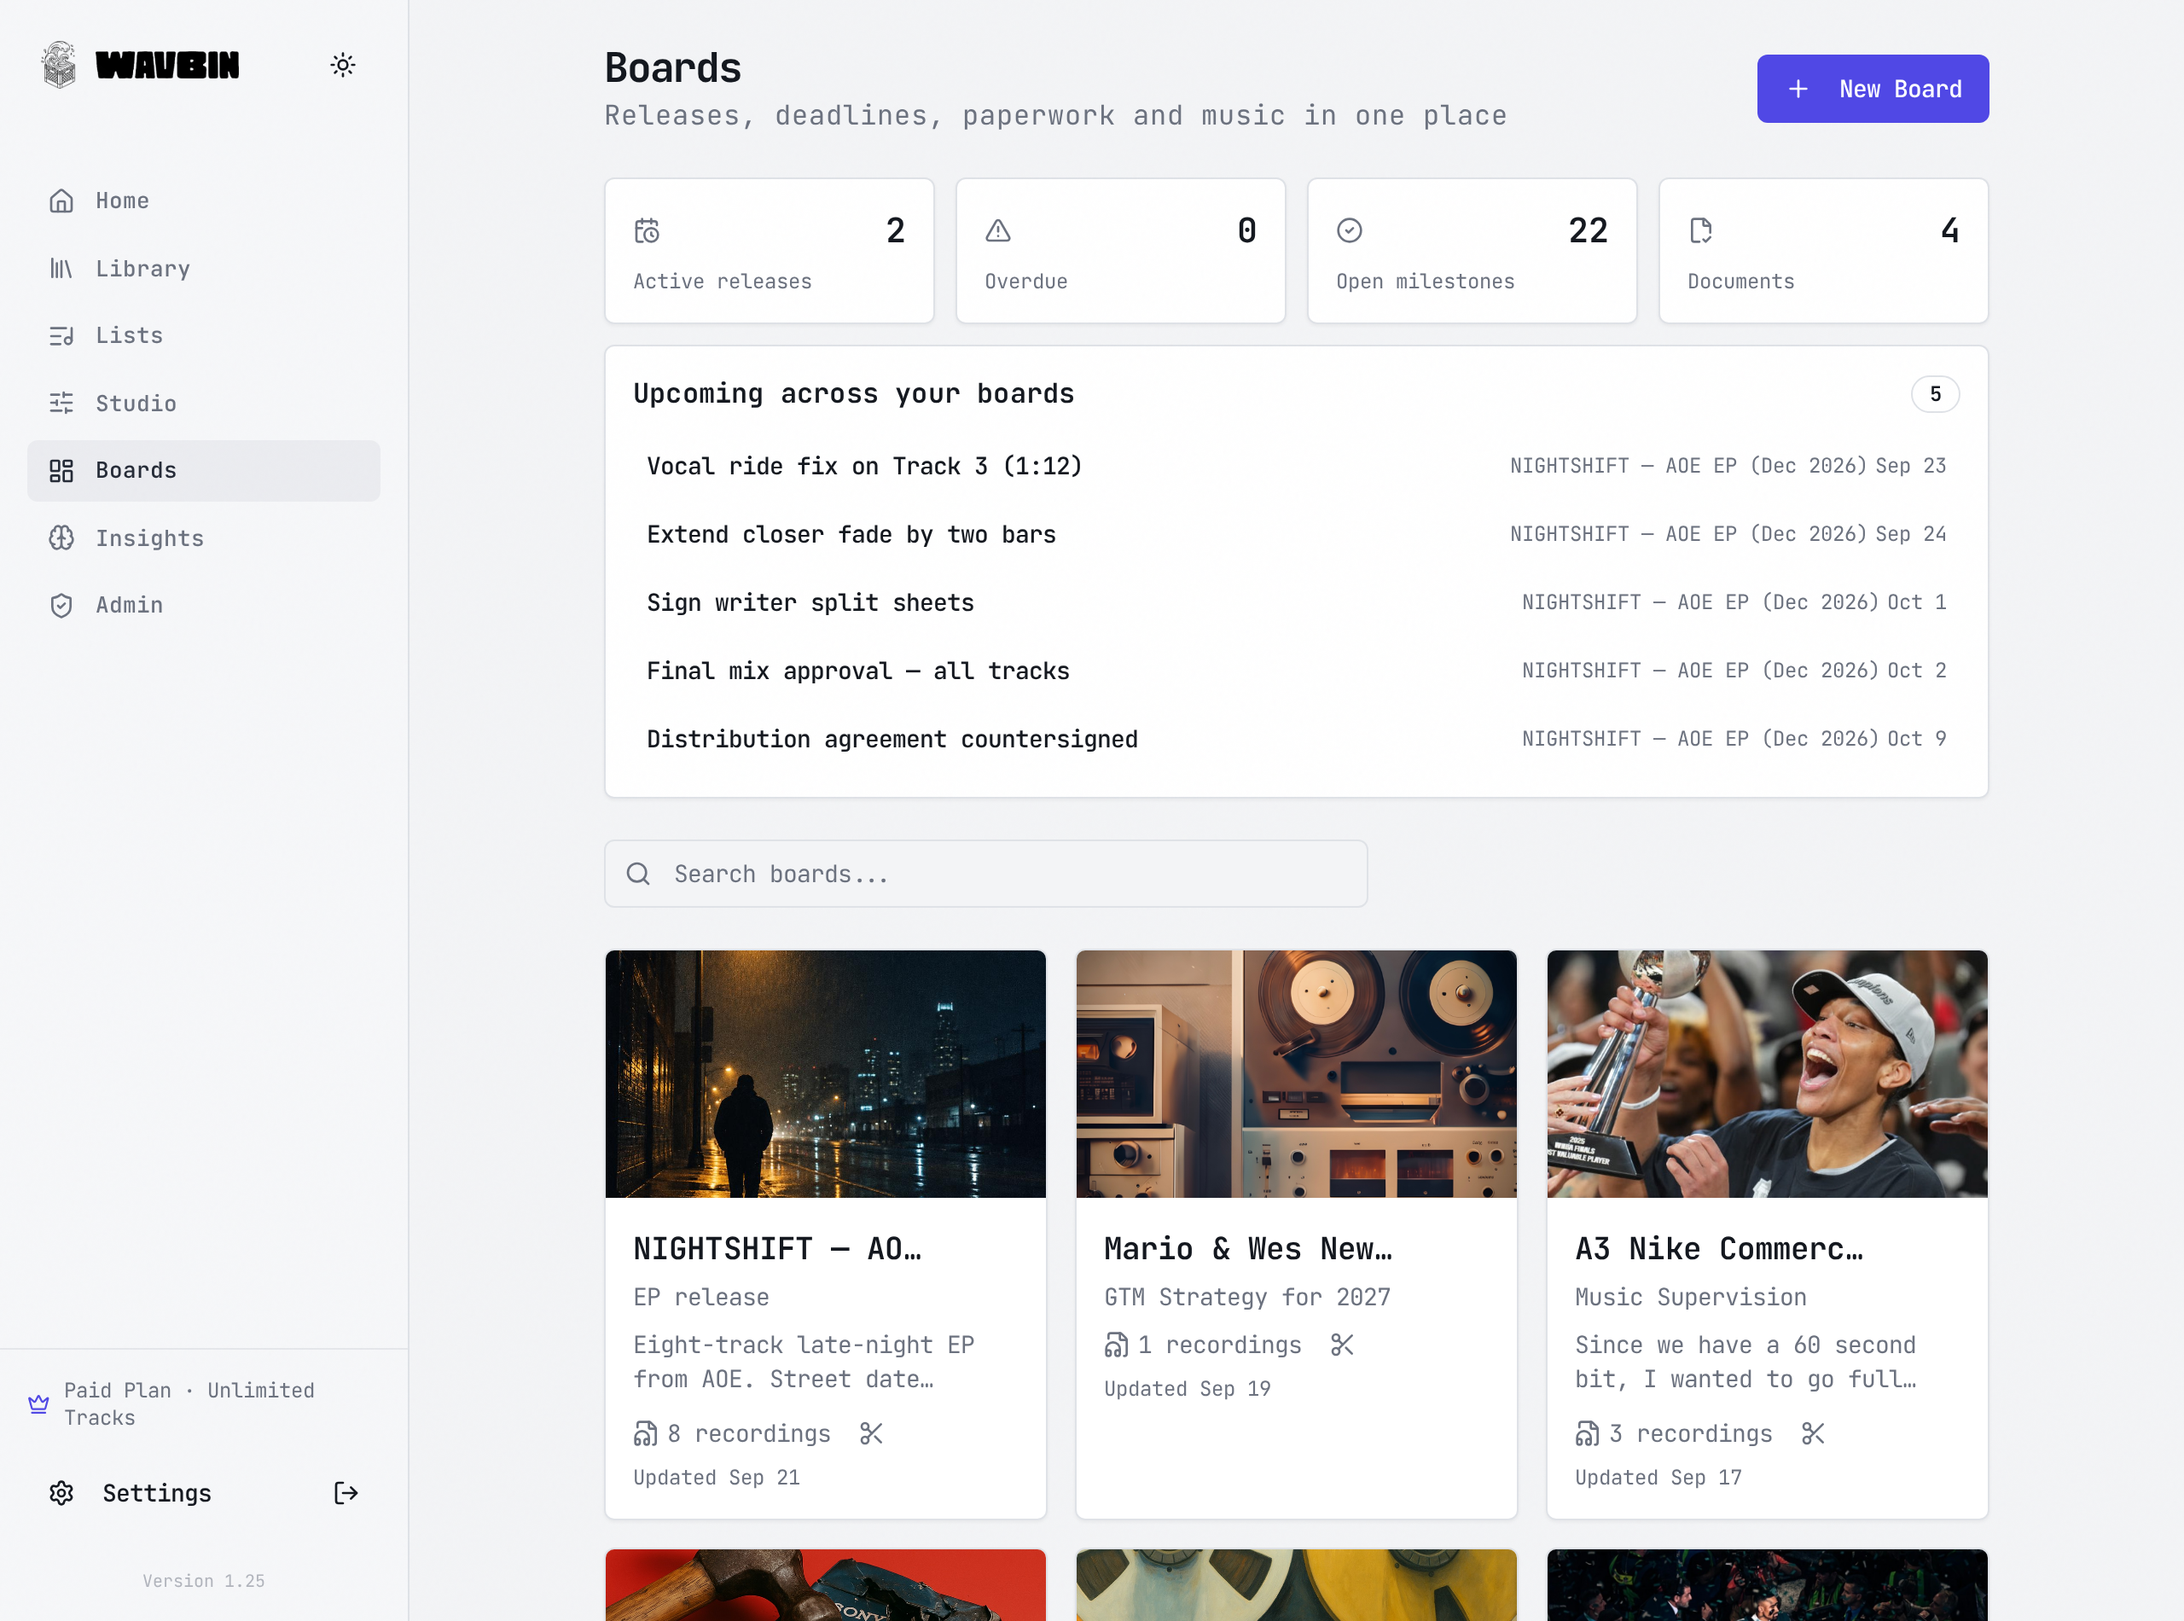Image resolution: width=2184 pixels, height=1621 pixels.
Task: Open 'Final mix approval — all tracks'
Action: (1296, 671)
